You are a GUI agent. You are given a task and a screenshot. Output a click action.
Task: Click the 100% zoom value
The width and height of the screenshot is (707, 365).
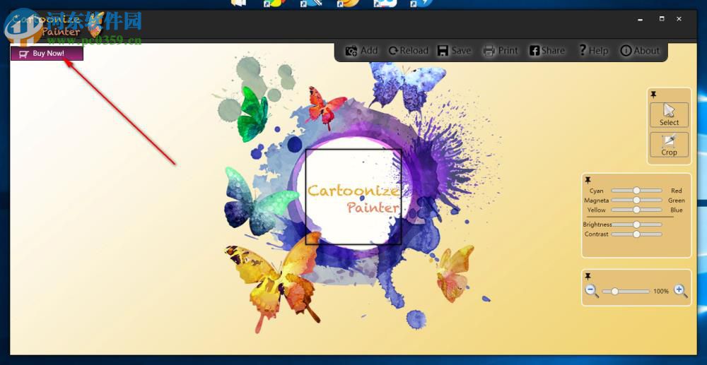pos(661,292)
